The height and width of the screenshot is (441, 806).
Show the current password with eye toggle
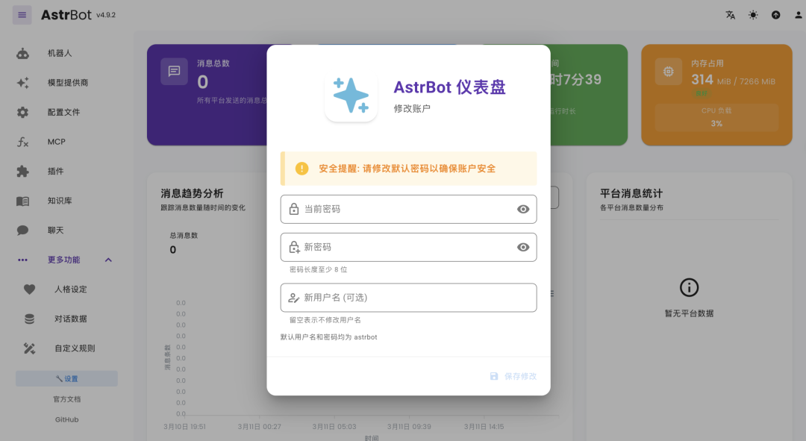point(522,209)
